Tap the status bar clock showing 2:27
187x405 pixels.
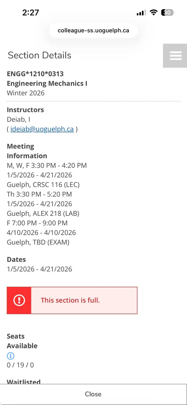[30, 13]
